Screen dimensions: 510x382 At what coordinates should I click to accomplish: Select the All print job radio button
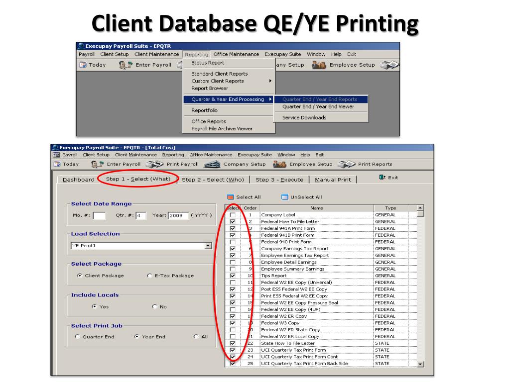pyautogui.click(x=196, y=337)
